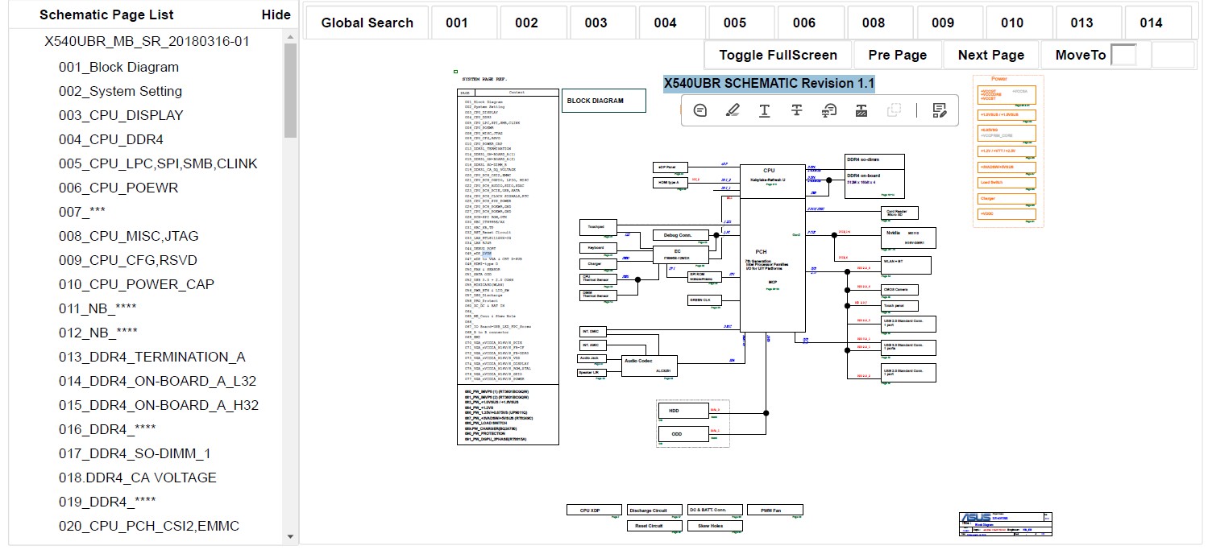This screenshot has height=554, width=1208.
Task: Select 004_CPU_DDR4 in page list
Action: pyautogui.click(x=110, y=139)
